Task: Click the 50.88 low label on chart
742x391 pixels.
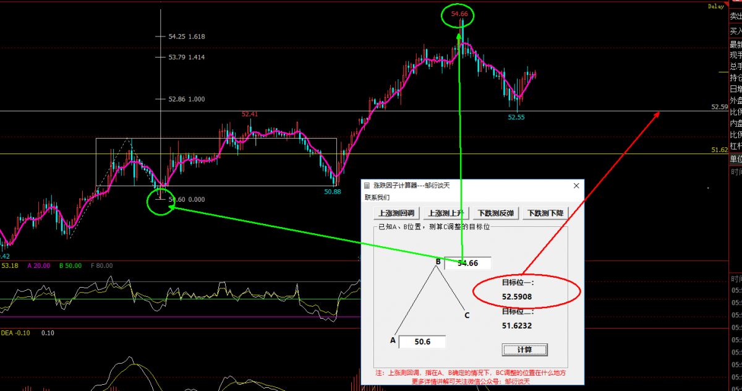Action: tap(333, 192)
